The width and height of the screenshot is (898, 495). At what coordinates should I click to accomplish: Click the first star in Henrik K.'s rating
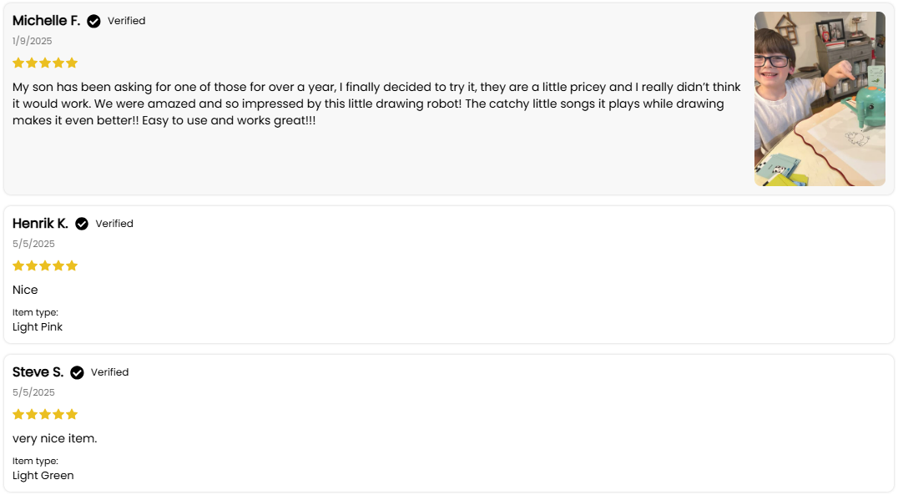pyautogui.click(x=18, y=265)
